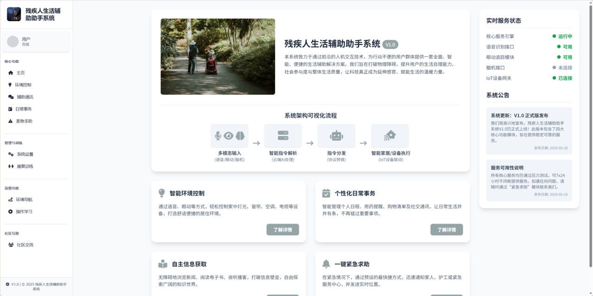The height and width of the screenshot is (296, 593).
Task: Click the 发布日期: 2024-05-20 text
Action: coord(550,148)
